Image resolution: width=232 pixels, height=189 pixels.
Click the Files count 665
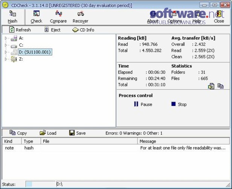tap(204, 78)
